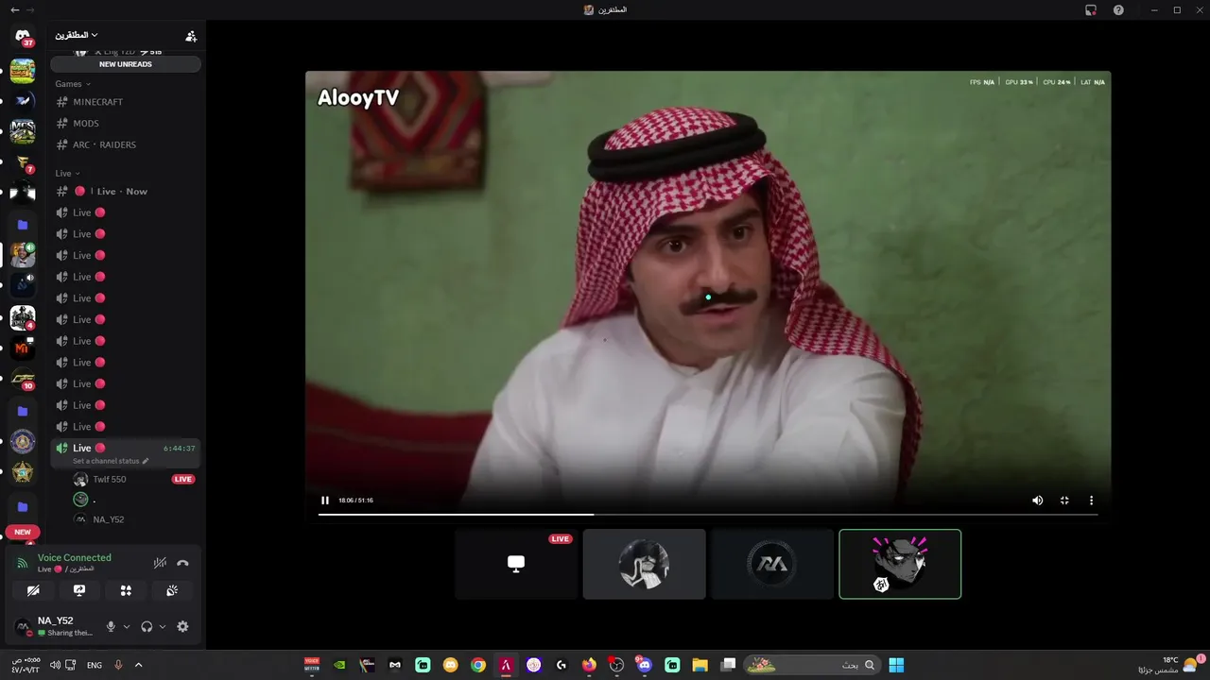Jump to the NEW UNREADS button

click(126, 64)
